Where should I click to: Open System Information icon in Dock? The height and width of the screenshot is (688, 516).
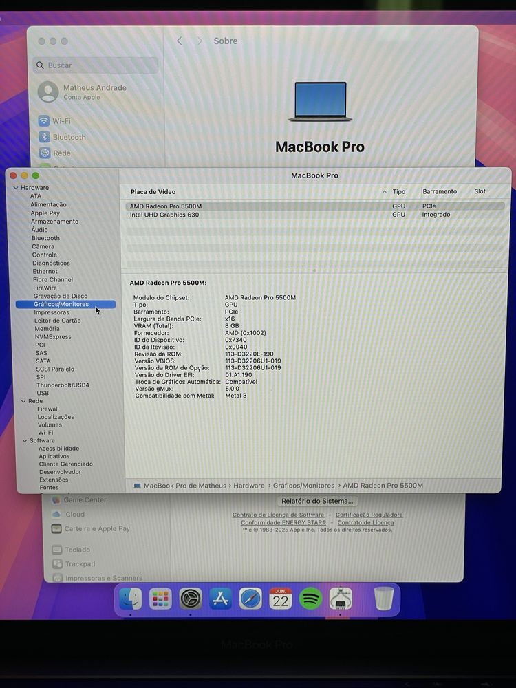click(x=341, y=599)
